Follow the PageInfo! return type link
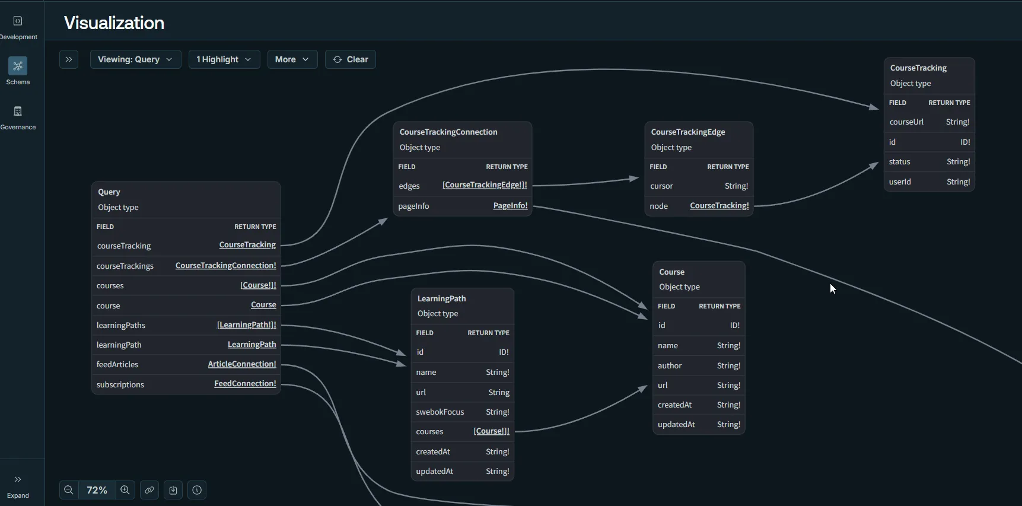Viewport: 1022px width, 506px height. click(x=510, y=206)
